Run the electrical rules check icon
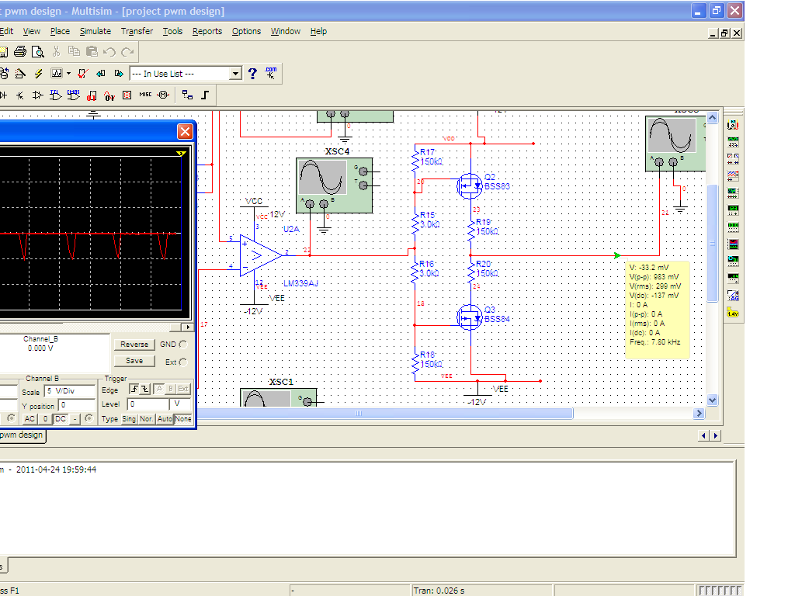Viewport: 795px width, 596px height. [83, 74]
